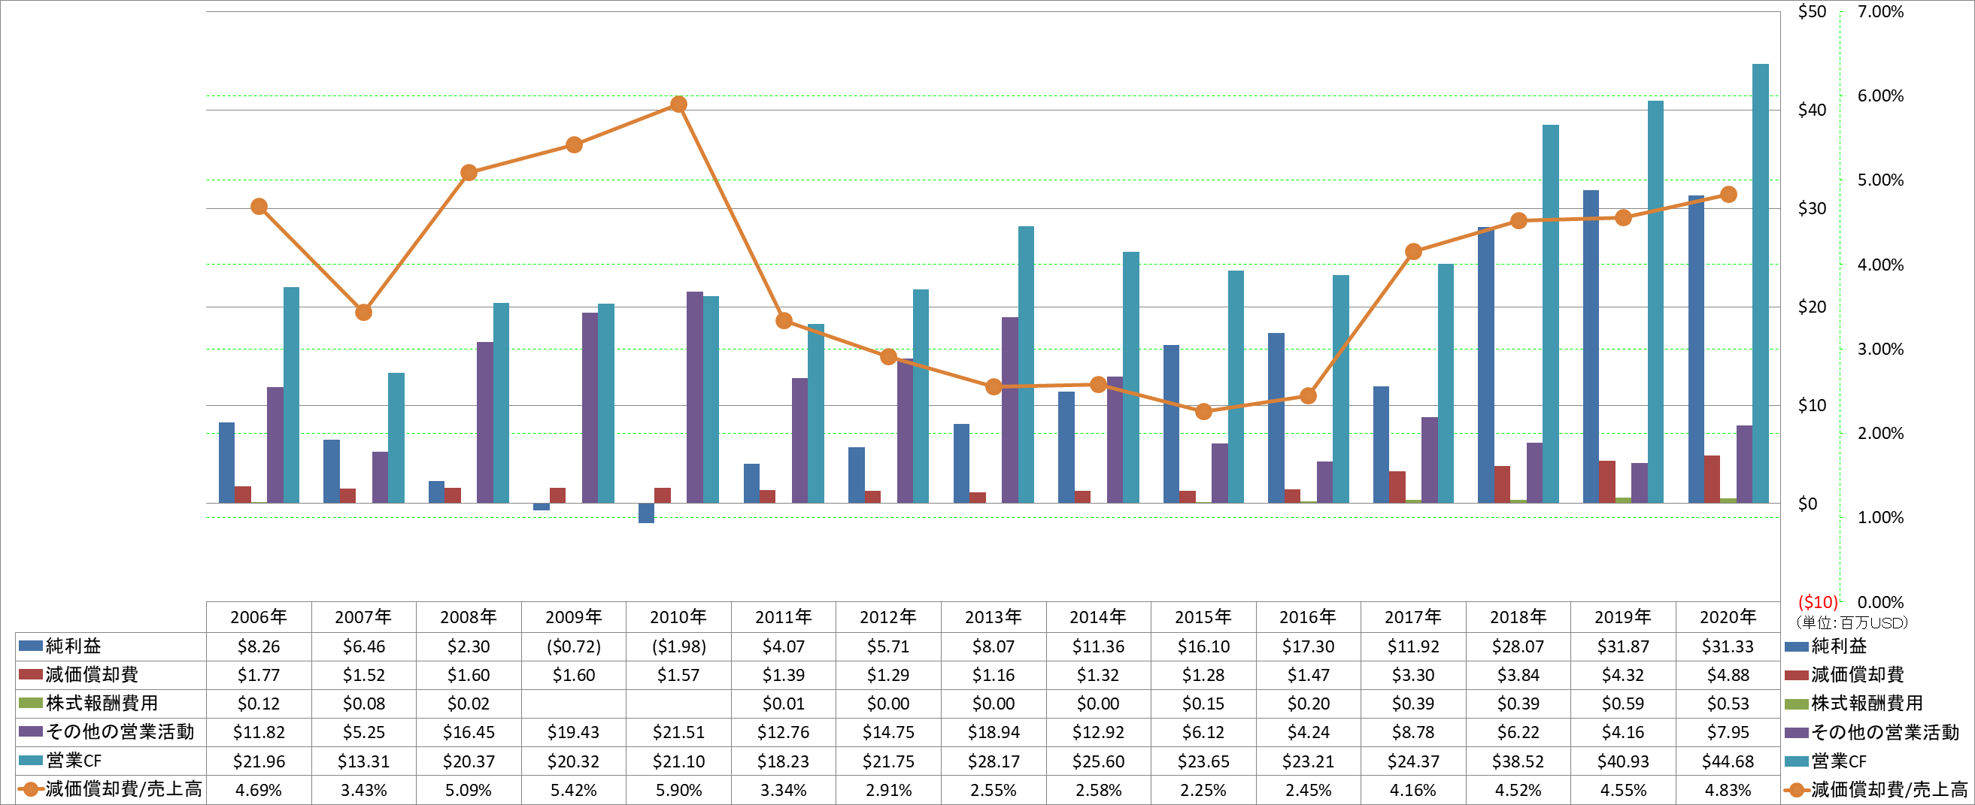This screenshot has height=805, width=1975.
Task: Click the 2010年 ratio cell 5.90%
Action: [x=678, y=790]
